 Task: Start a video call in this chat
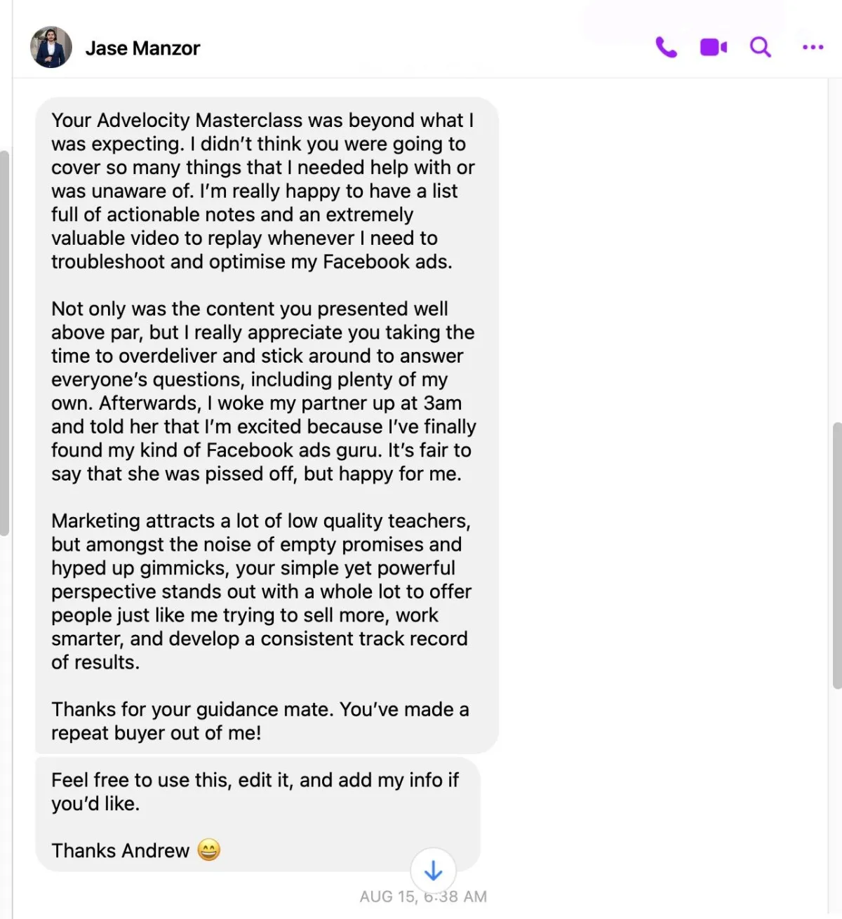point(714,48)
